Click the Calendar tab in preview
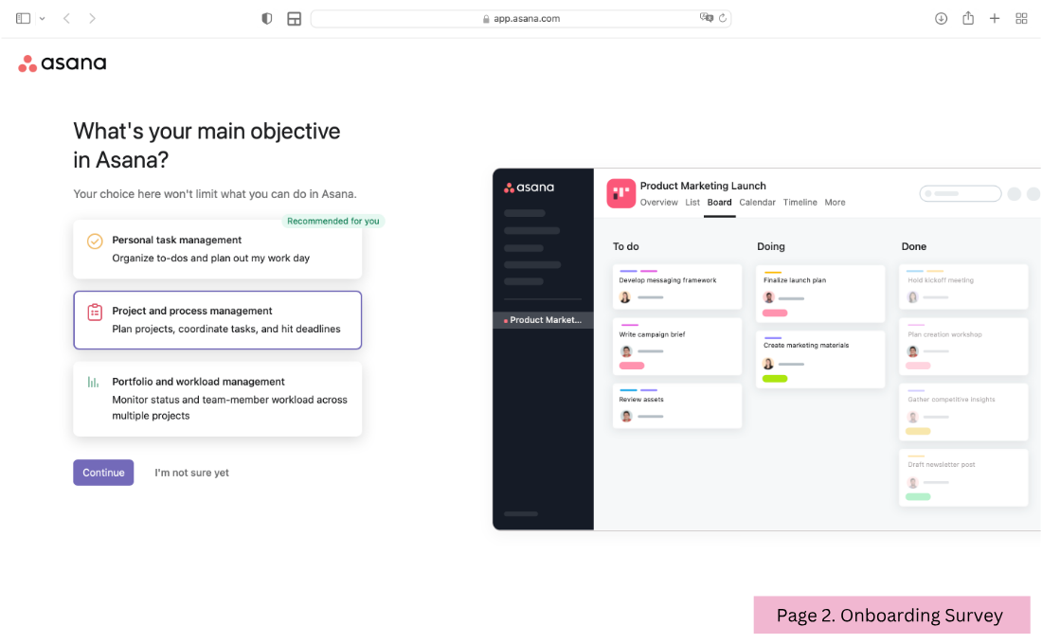 [x=757, y=202]
